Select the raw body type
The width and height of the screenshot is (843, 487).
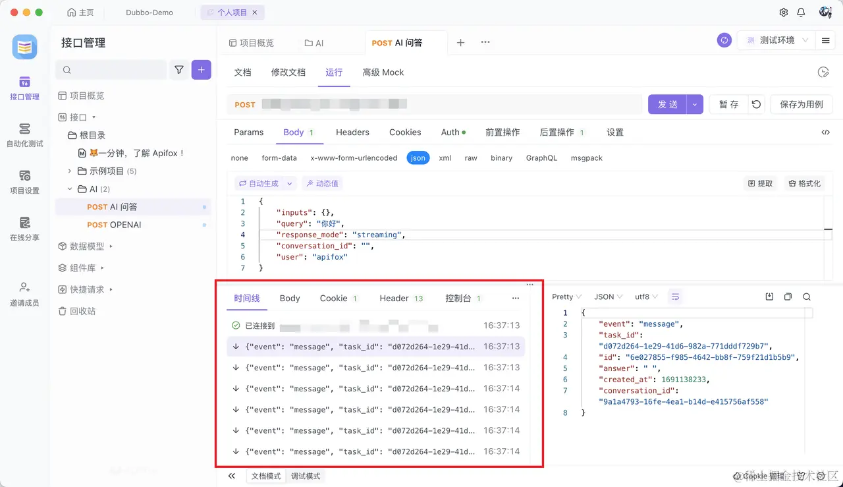coord(471,158)
